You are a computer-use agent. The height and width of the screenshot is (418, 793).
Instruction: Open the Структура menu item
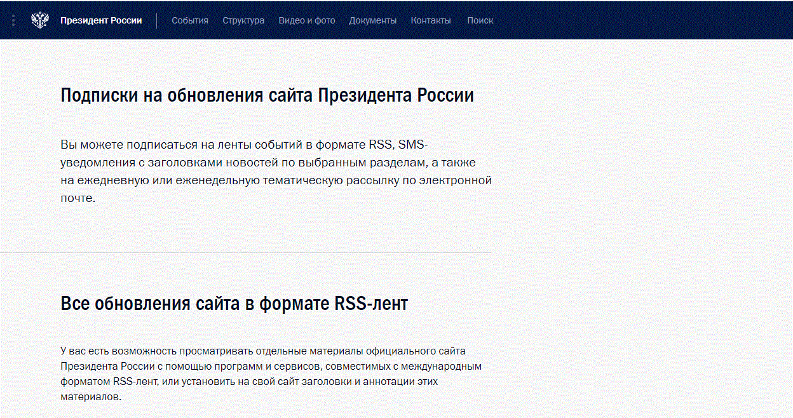pyautogui.click(x=243, y=20)
